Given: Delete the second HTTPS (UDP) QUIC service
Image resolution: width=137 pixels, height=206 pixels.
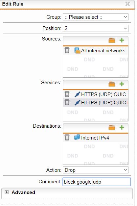Looking at the screenshot, I should coord(67,102).
